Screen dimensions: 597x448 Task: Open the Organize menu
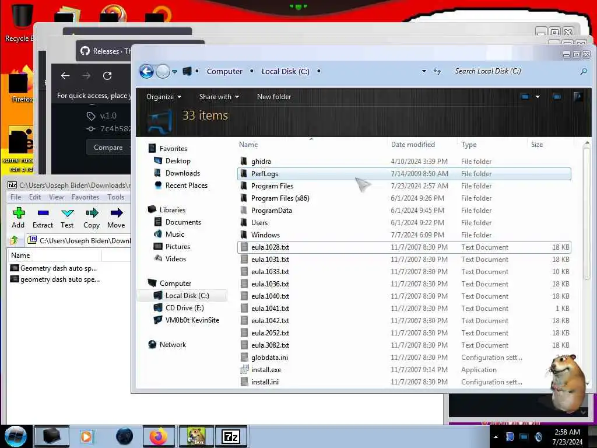(164, 97)
